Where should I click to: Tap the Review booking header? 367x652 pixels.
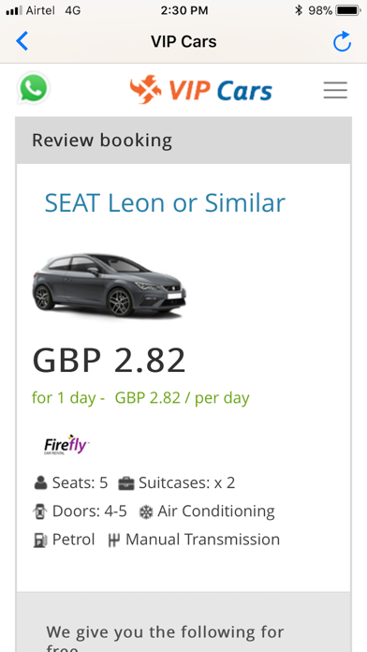pos(102,141)
